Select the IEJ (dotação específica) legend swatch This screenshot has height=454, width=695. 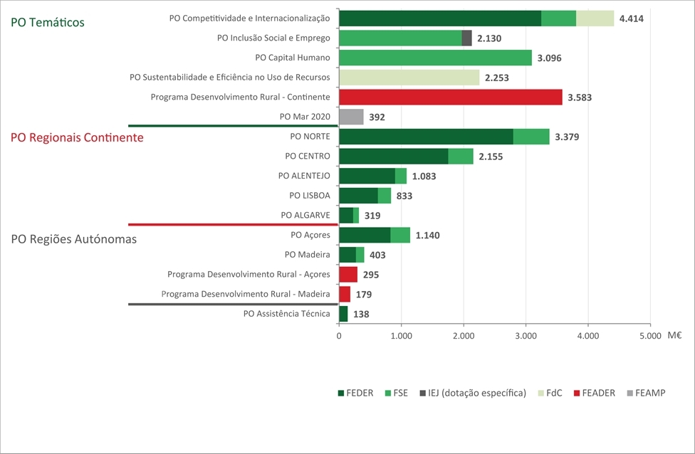(422, 393)
